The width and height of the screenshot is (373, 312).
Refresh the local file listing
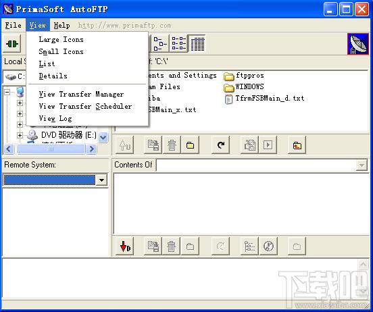[x=221, y=145]
